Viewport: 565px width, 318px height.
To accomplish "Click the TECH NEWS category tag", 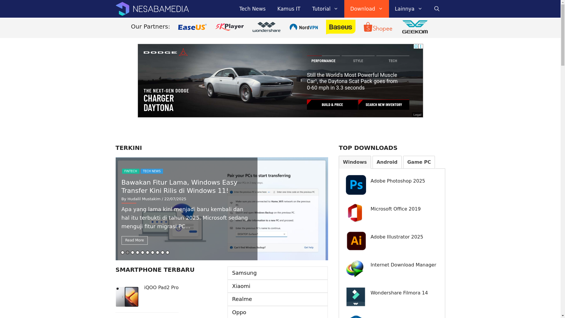I will (152, 171).
